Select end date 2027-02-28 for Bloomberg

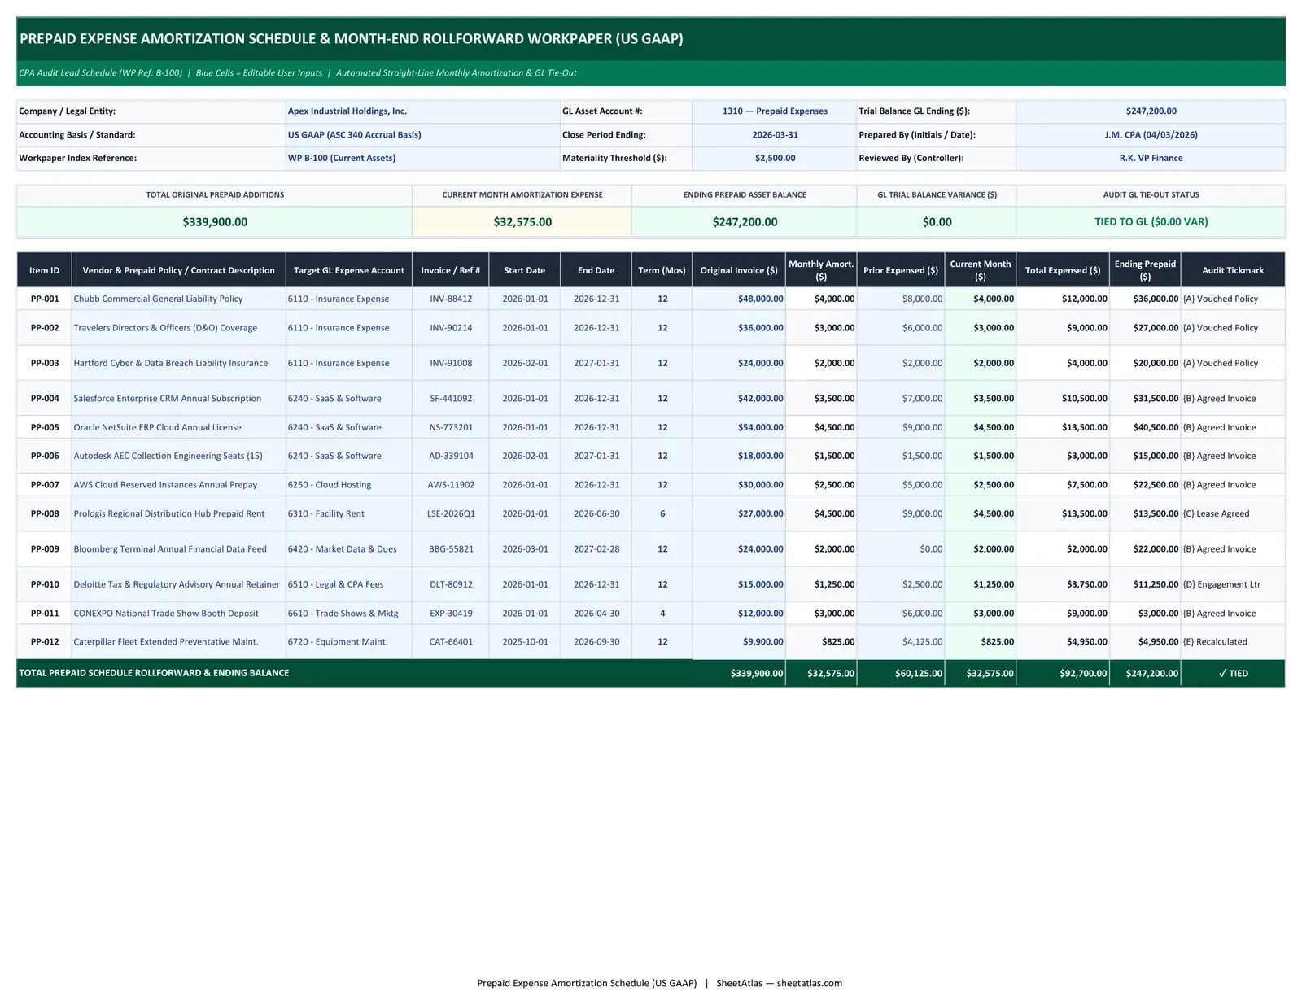(x=596, y=549)
